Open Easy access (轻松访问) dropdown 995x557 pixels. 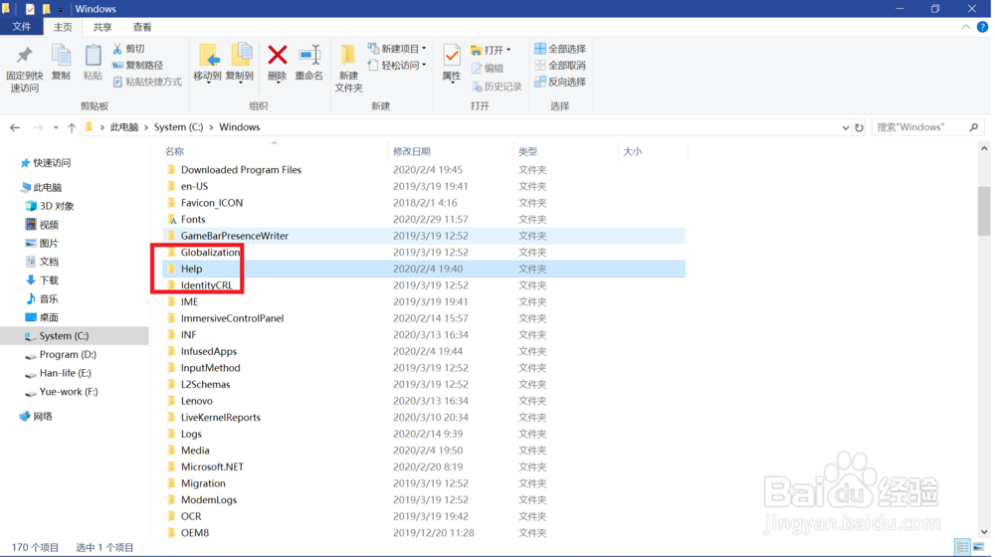pos(397,65)
